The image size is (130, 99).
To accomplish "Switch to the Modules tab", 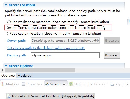I will [x=24, y=76].
